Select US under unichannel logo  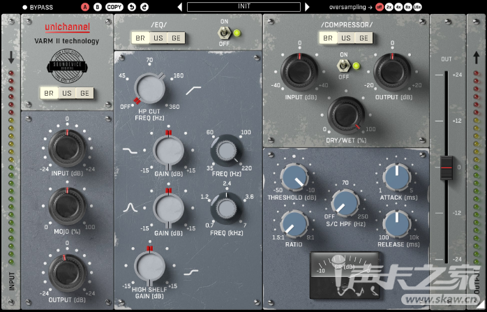[x=67, y=94]
